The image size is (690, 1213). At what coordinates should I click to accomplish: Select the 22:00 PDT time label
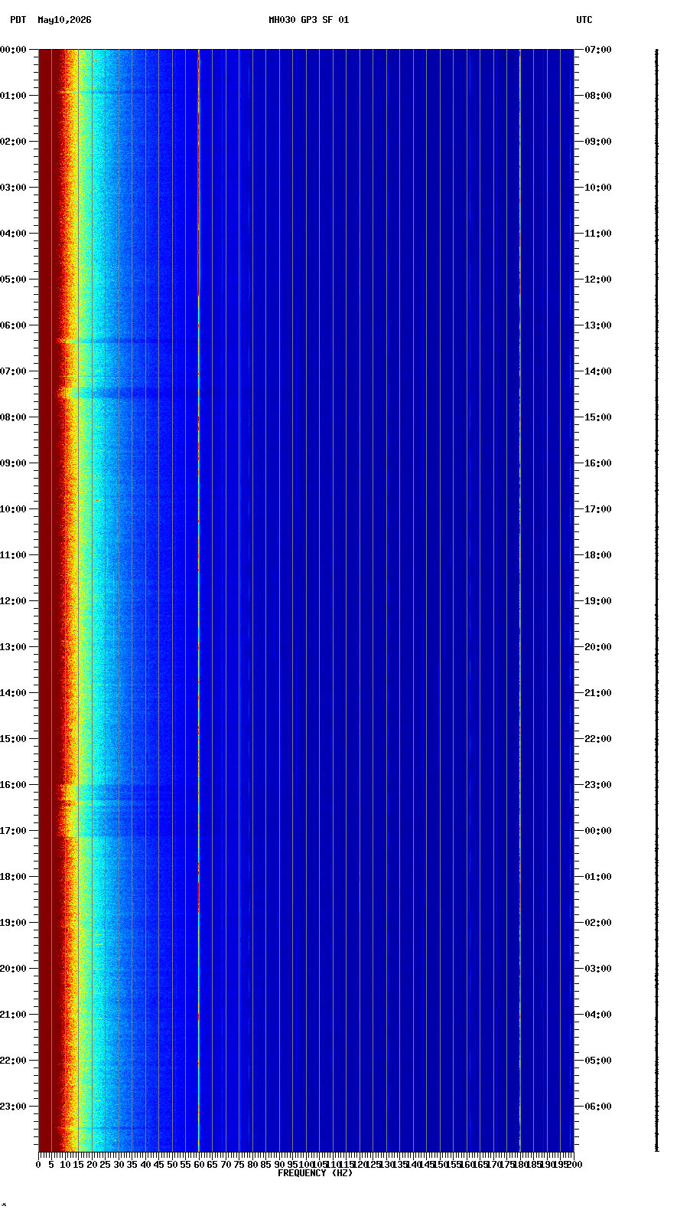pos(13,1061)
